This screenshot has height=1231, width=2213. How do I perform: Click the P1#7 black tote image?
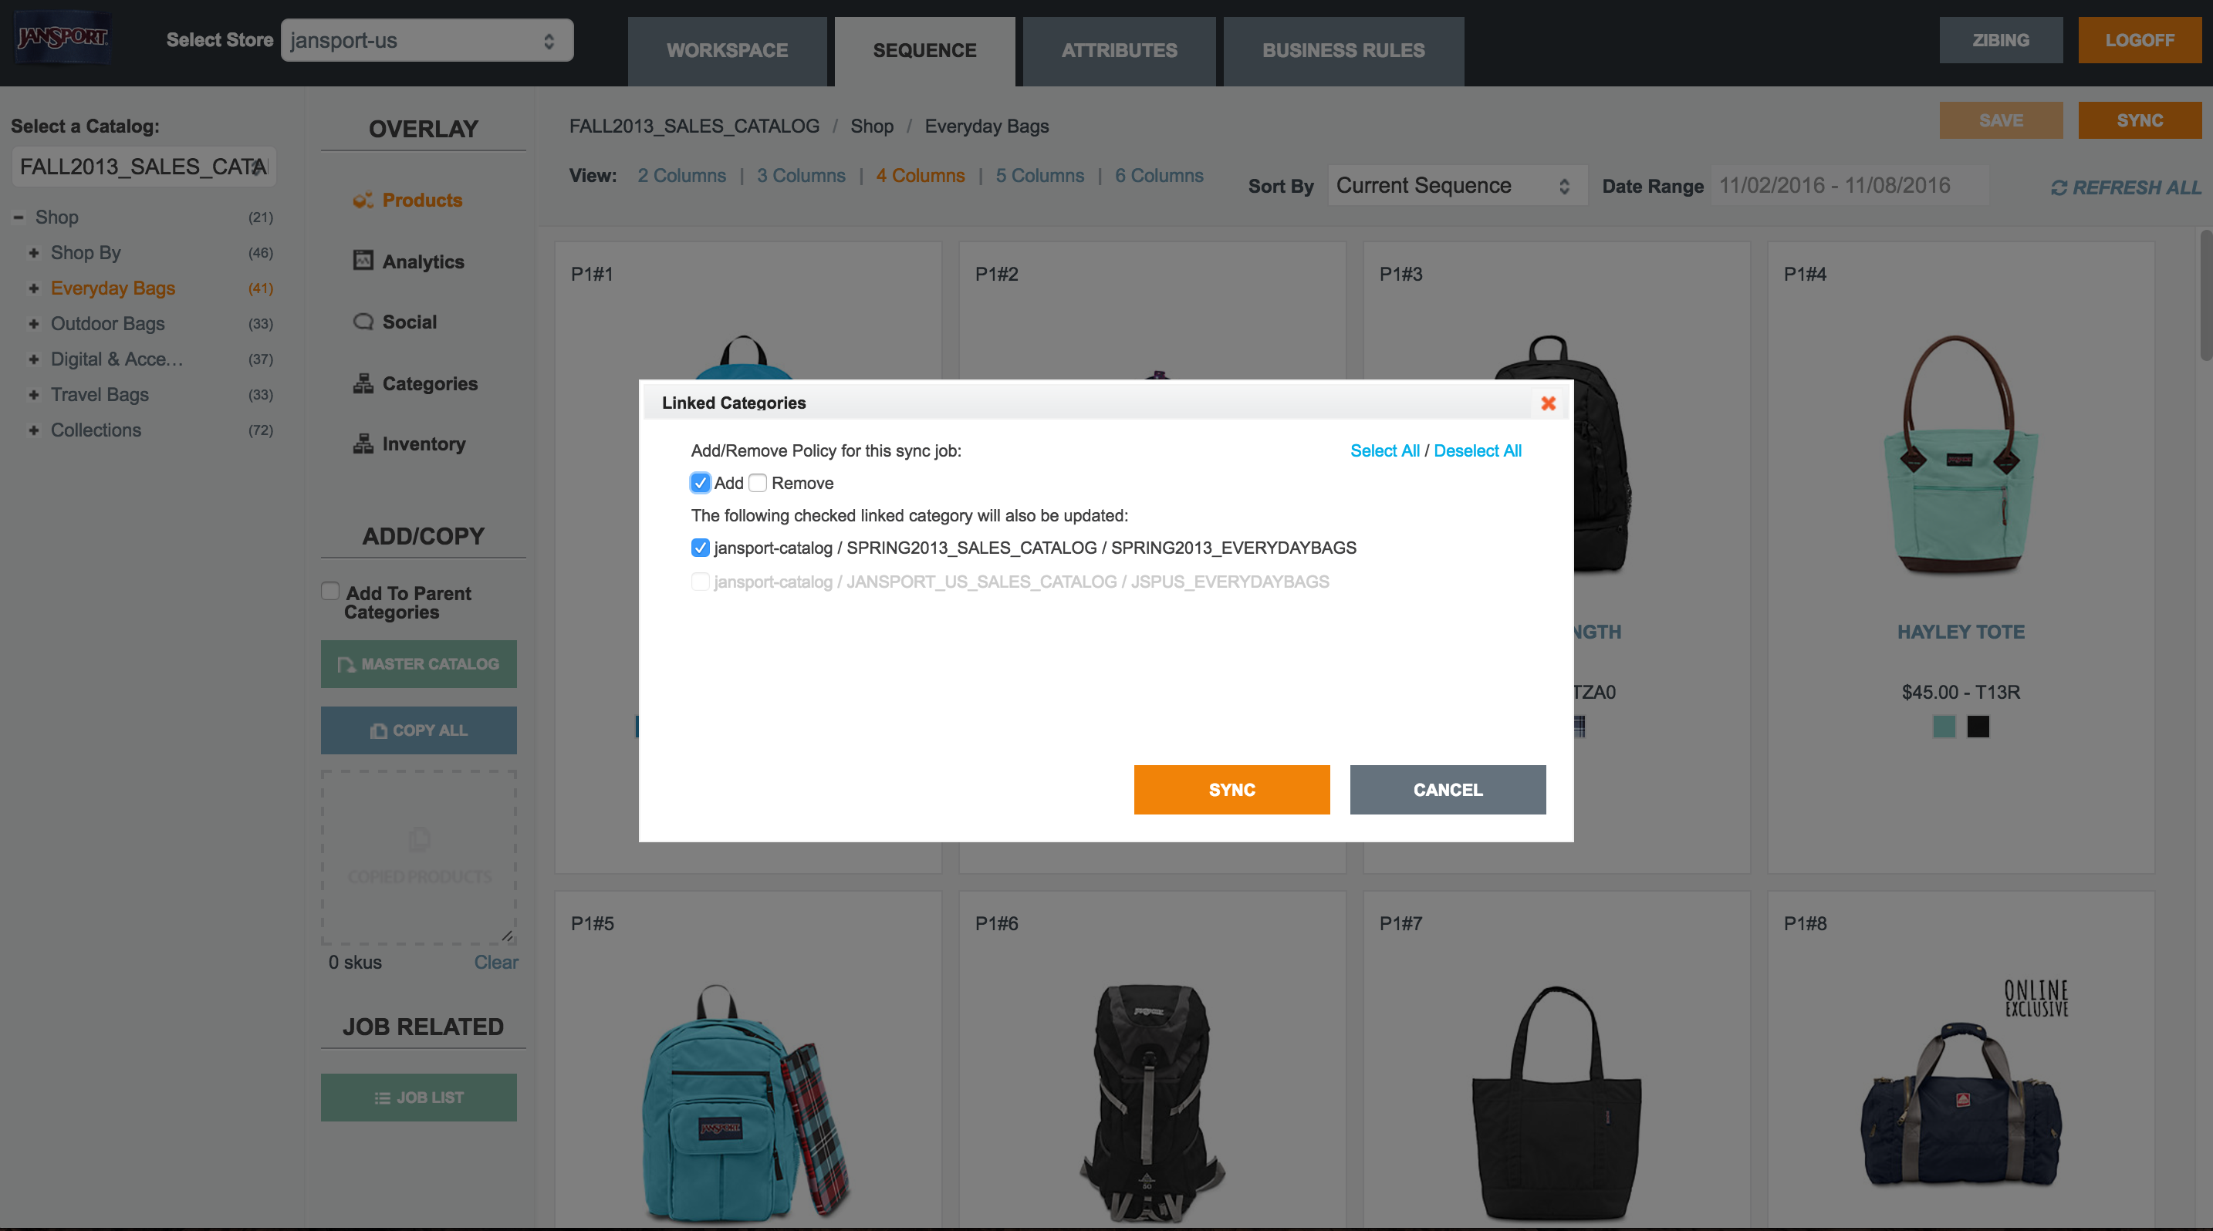point(1556,1103)
